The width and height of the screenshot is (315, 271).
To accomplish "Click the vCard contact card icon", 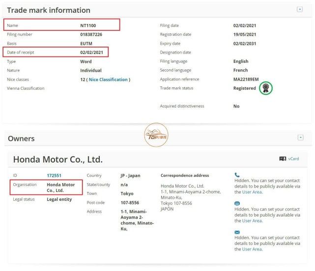I will click(x=283, y=159).
